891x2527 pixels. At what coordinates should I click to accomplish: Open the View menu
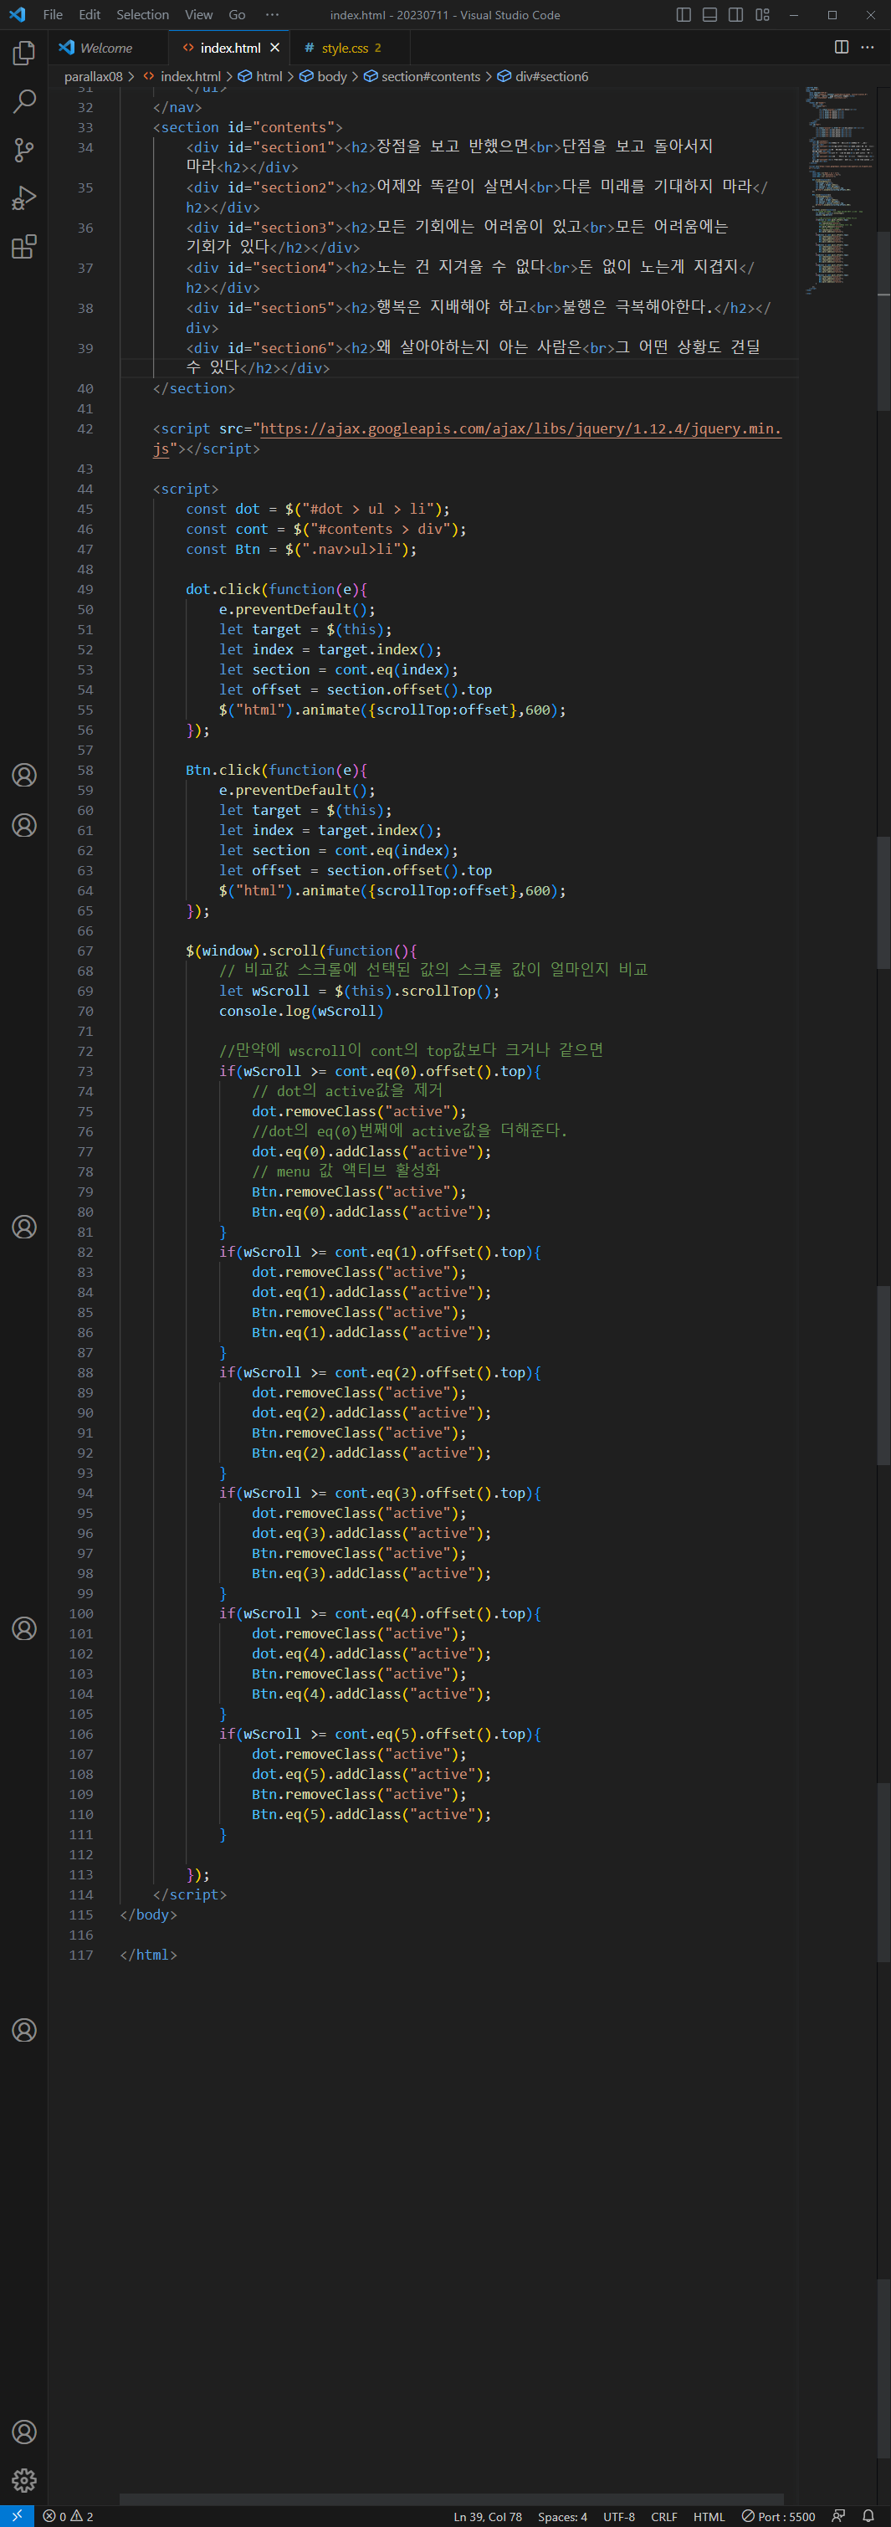click(x=198, y=15)
